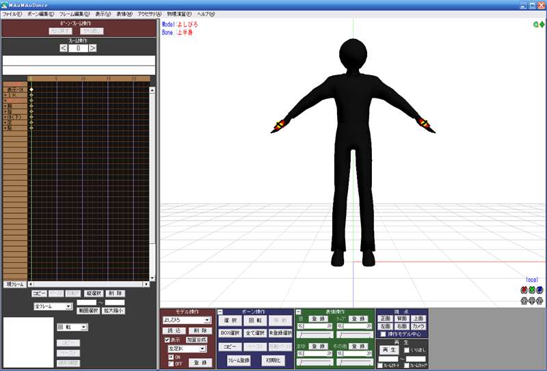
Task: Click the フレーム登録 button
Action: (x=239, y=361)
